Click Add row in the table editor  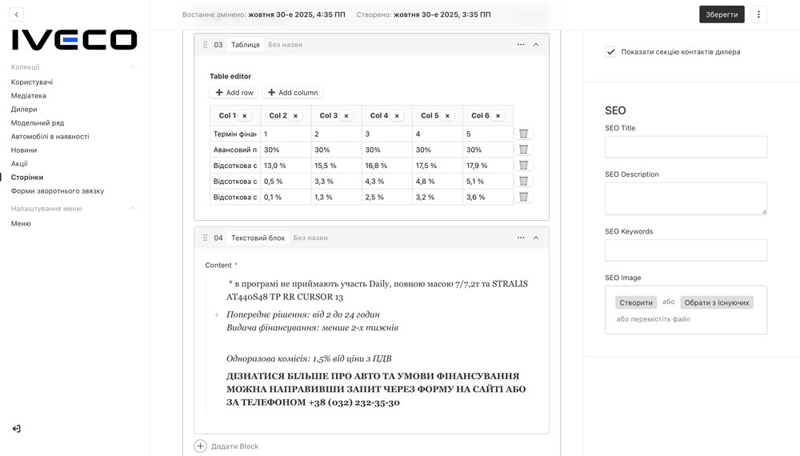tap(234, 93)
